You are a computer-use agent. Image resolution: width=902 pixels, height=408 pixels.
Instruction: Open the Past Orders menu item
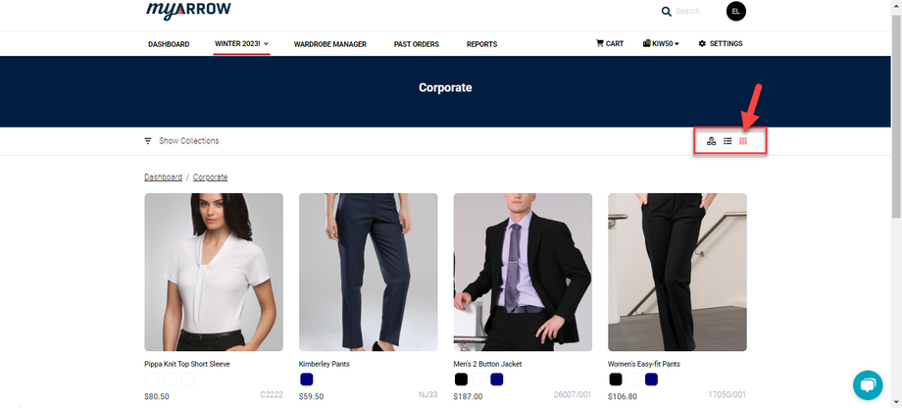tap(417, 44)
